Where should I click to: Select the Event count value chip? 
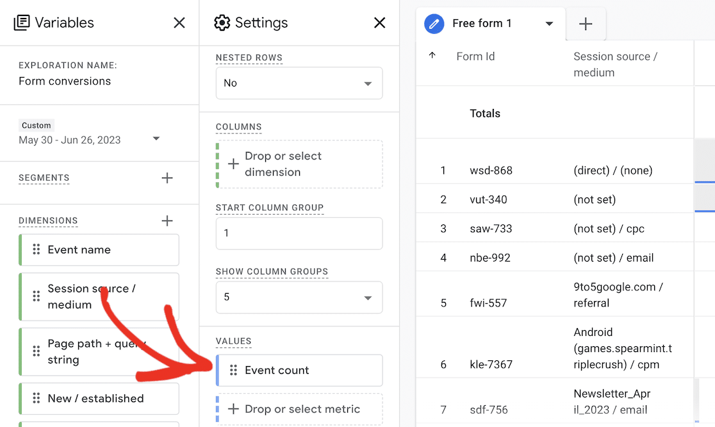click(x=299, y=371)
